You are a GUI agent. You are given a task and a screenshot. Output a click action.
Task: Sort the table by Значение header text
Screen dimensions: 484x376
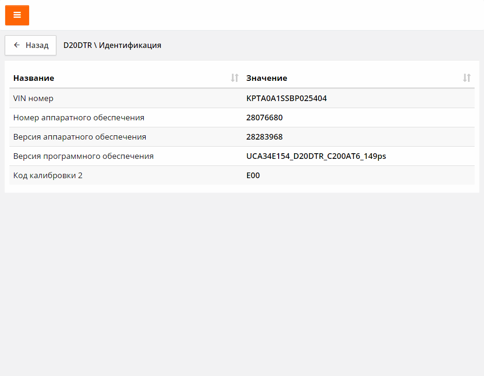(x=266, y=78)
